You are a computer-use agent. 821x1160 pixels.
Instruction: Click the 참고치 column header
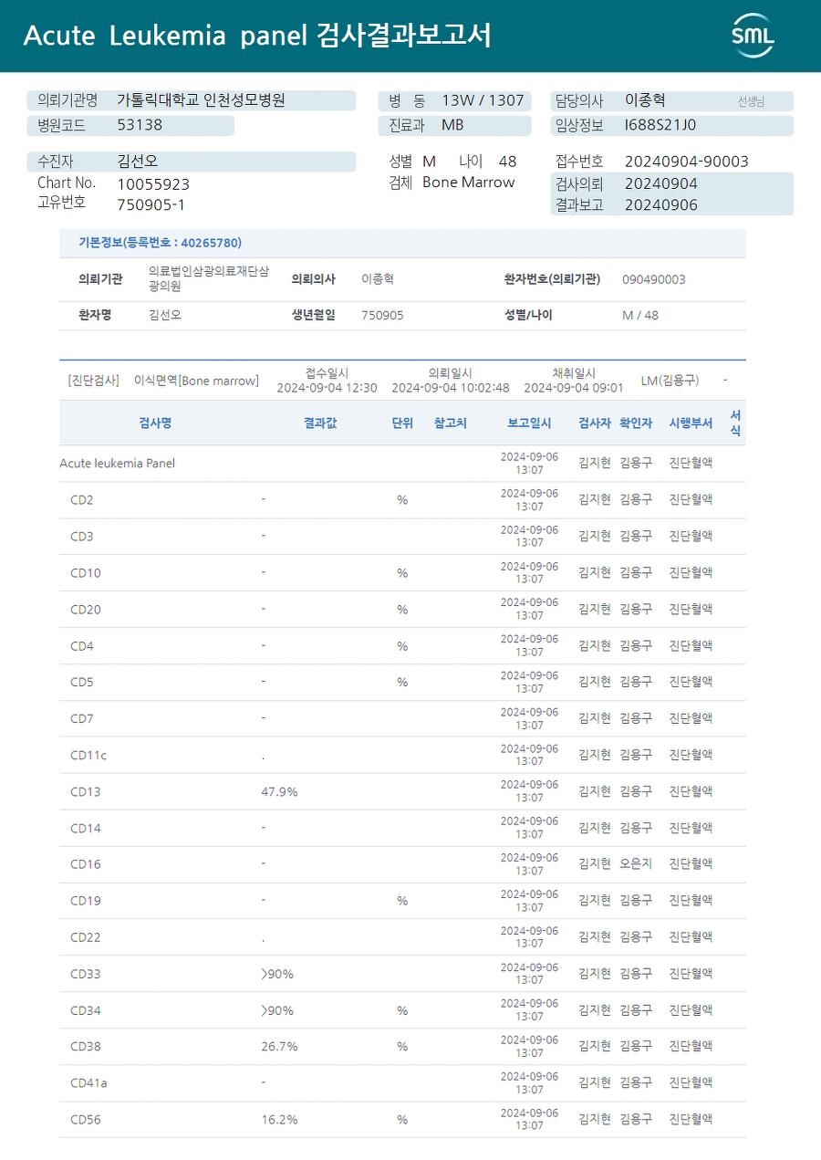click(x=451, y=423)
